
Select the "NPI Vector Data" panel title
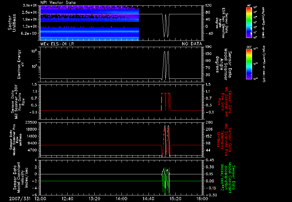[x=58, y=3]
